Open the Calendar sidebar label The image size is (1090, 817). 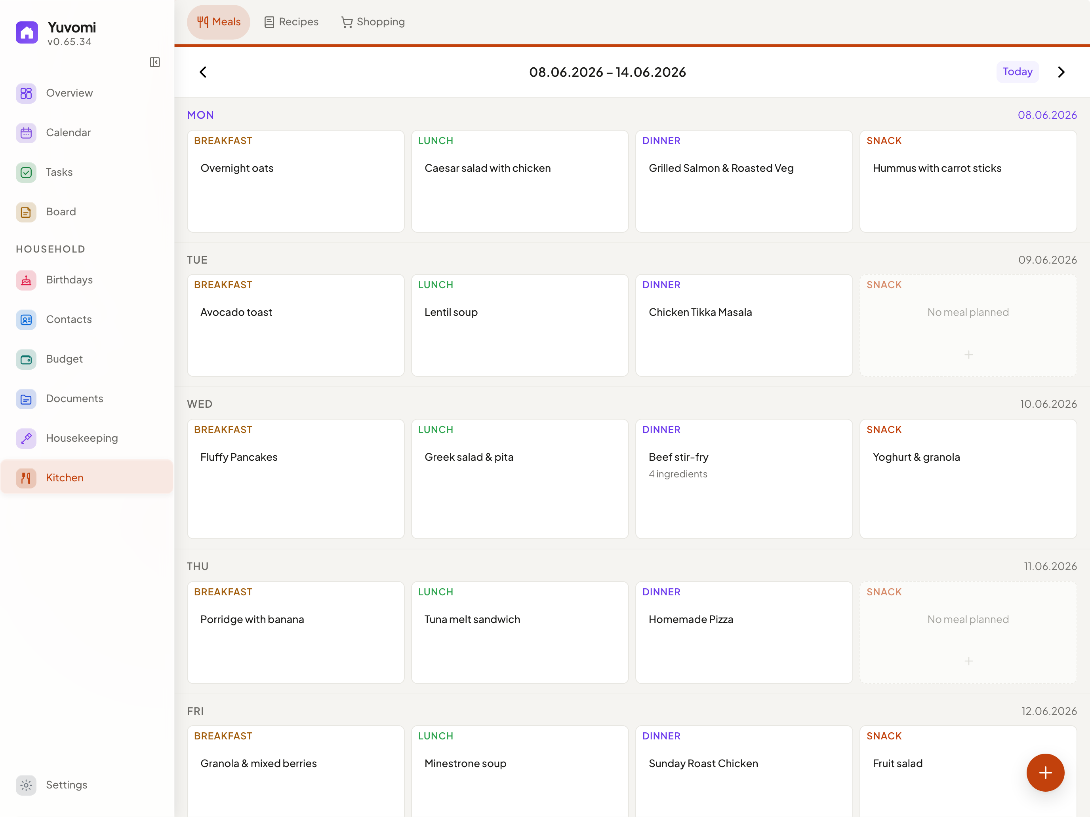(69, 133)
